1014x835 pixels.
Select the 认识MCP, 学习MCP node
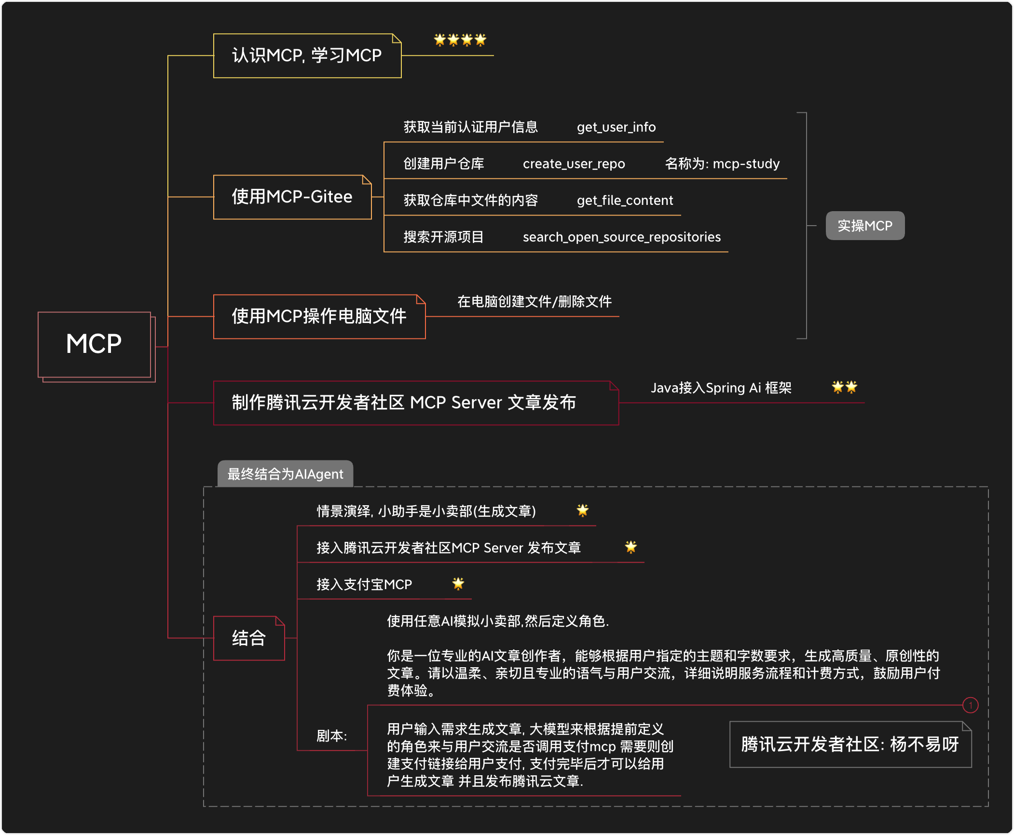tap(307, 56)
